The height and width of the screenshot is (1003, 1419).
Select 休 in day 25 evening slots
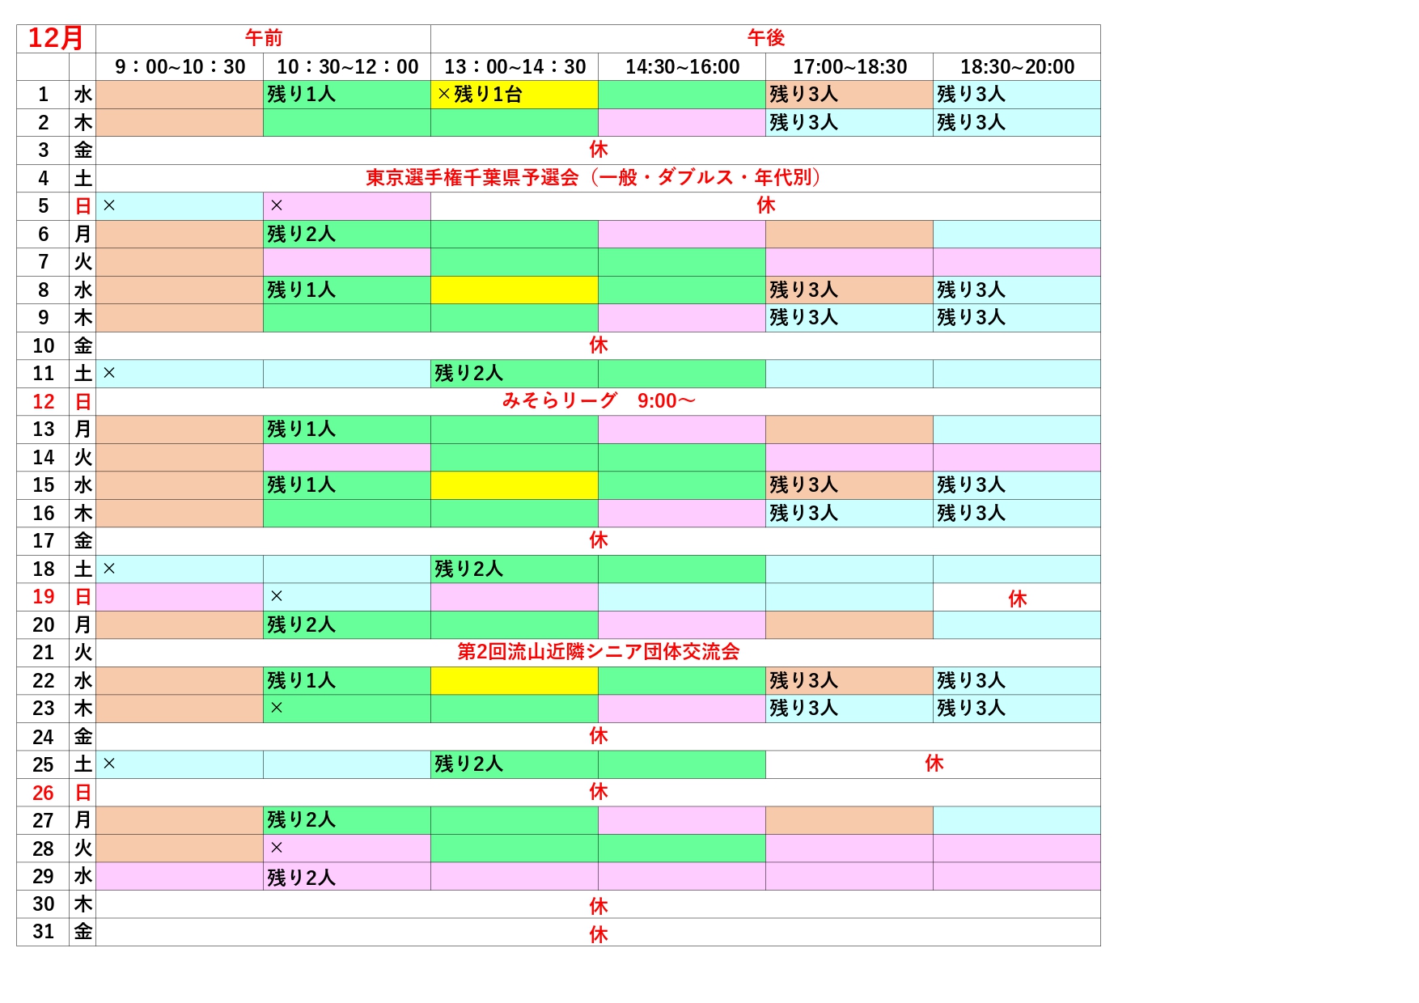[934, 764]
